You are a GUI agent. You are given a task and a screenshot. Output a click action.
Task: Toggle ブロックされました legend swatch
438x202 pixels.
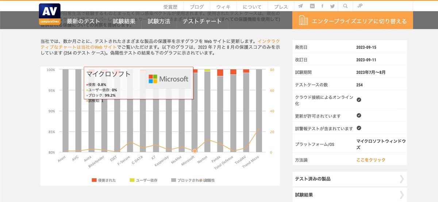[x=173, y=180]
